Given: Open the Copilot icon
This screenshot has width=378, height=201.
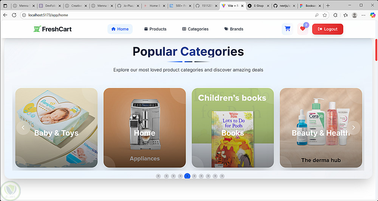Looking at the screenshot, I should click(x=373, y=15).
